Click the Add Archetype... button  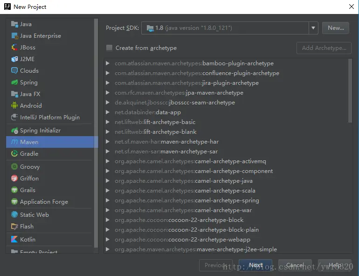[x=324, y=48]
